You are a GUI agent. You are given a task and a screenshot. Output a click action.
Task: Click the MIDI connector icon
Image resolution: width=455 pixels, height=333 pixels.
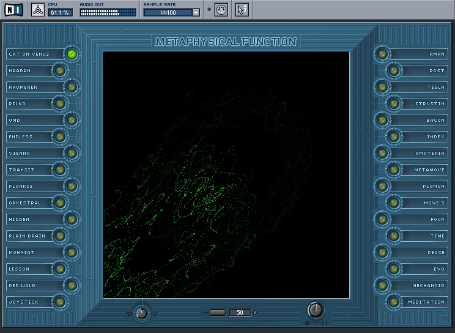221,10
